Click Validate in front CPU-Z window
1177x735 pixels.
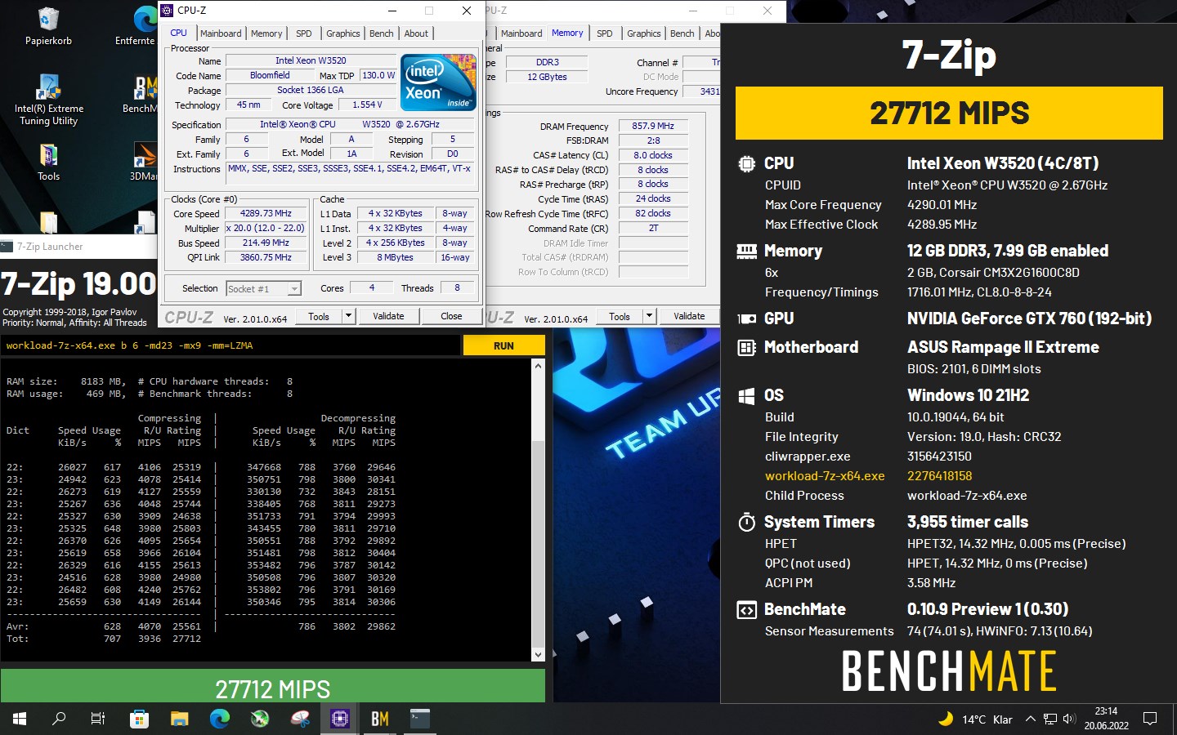388,317
